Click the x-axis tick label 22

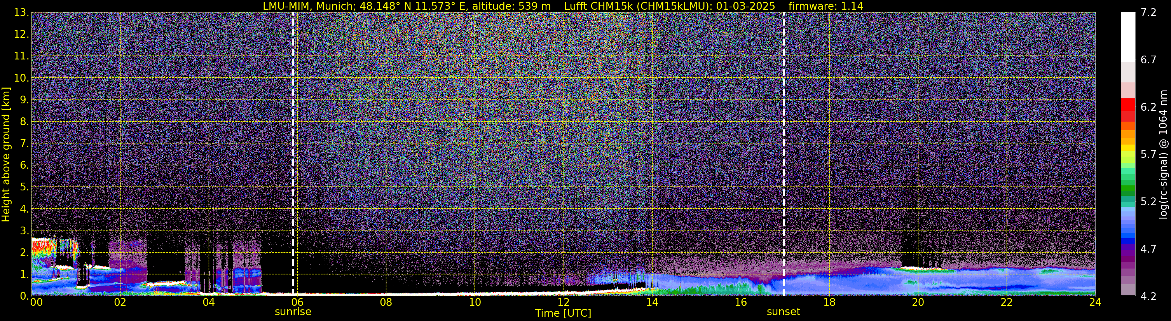click(1007, 302)
